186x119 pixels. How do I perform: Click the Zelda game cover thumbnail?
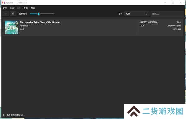click(x=12, y=28)
